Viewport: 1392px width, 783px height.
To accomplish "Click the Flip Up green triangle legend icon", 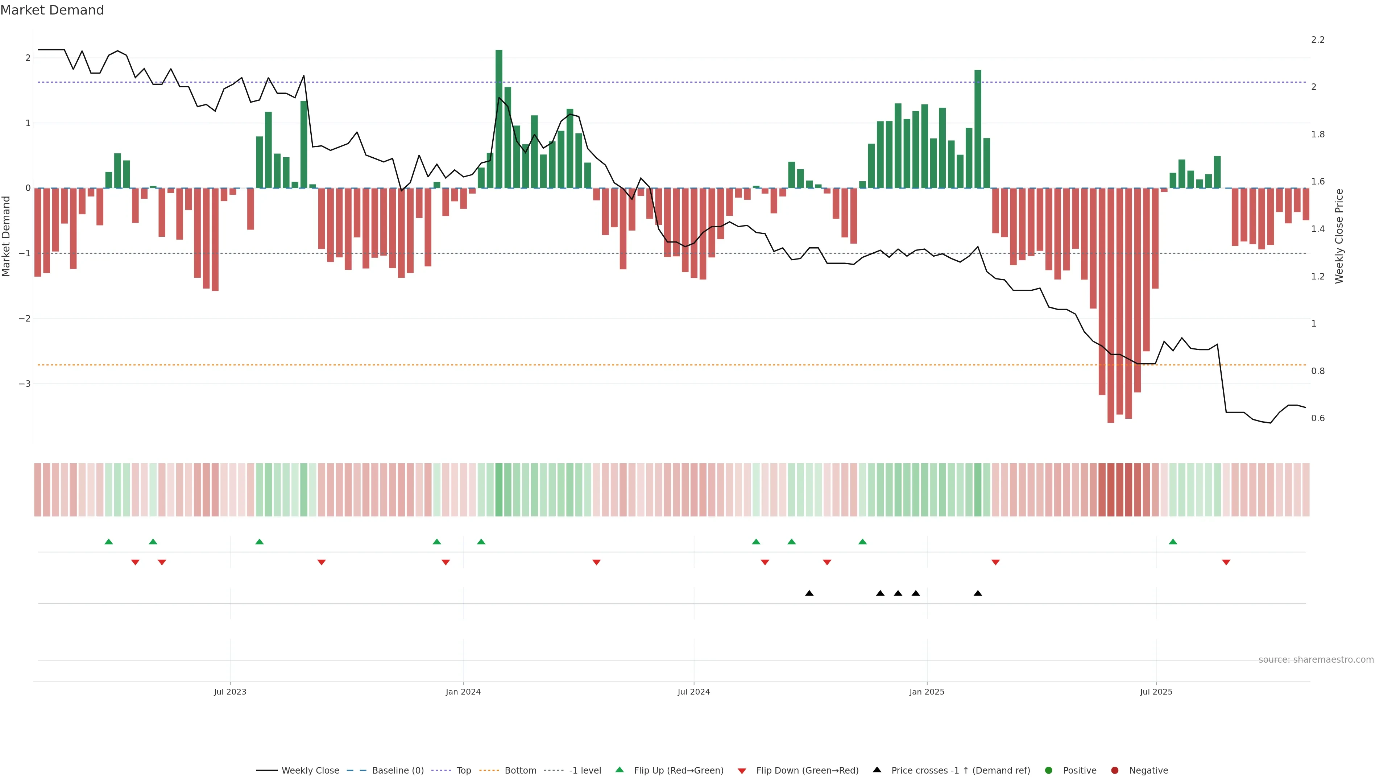I will tap(620, 770).
